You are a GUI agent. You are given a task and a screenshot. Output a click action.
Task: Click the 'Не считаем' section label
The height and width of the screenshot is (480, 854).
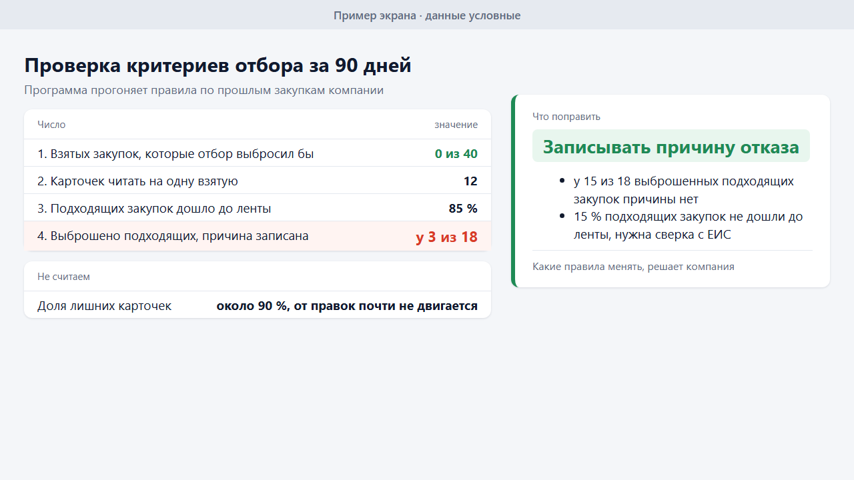pyautogui.click(x=63, y=277)
